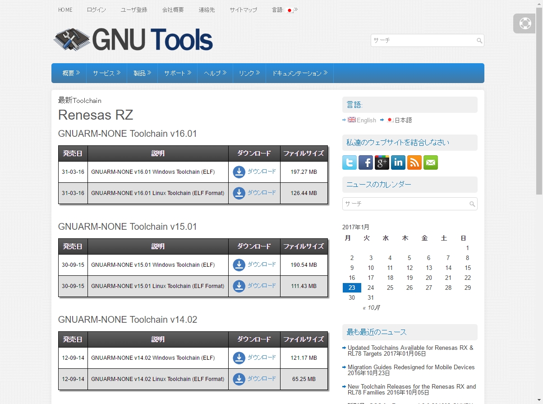Screen dimensions: 543x404
Task: Click the 111.43 MB file size cell
Action: pyautogui.click(x=304, y=286)
